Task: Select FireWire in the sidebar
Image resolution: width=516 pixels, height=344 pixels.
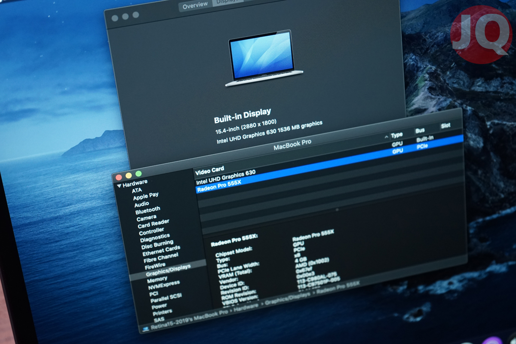Action: pos(155,266)
